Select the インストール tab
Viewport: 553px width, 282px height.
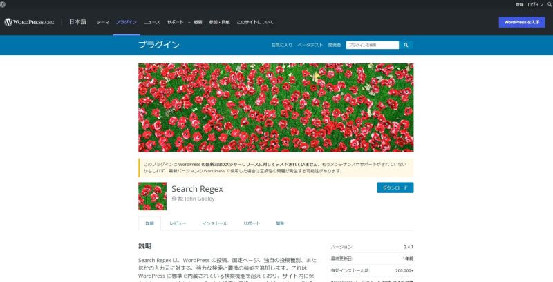215,223
